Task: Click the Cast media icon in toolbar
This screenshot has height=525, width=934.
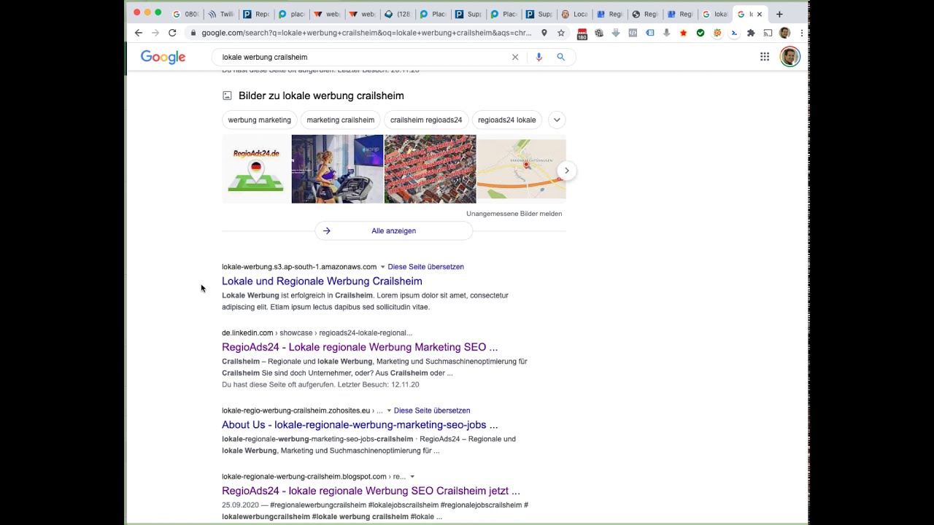Action: coord(768,33)
